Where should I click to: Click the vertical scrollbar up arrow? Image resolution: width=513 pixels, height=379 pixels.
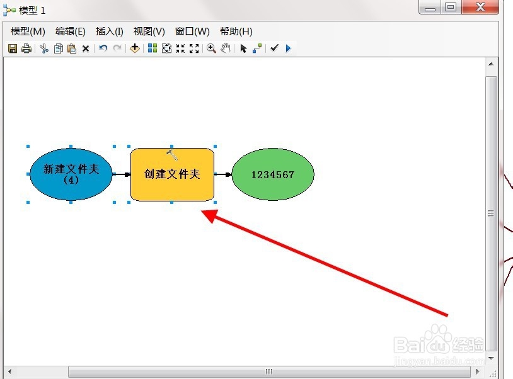[x=491, y=64]
